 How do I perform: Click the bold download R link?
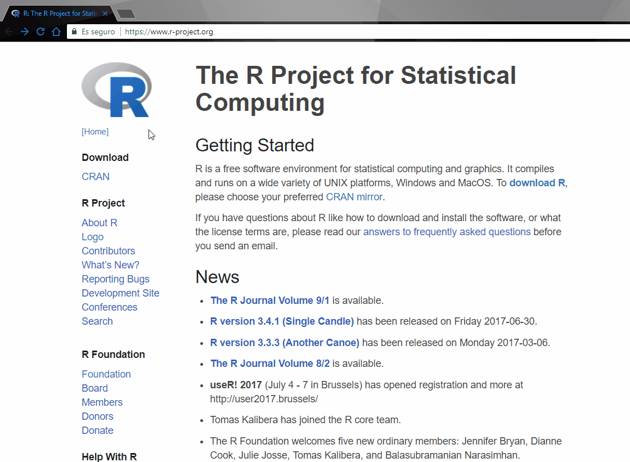[x=538, y=183]
